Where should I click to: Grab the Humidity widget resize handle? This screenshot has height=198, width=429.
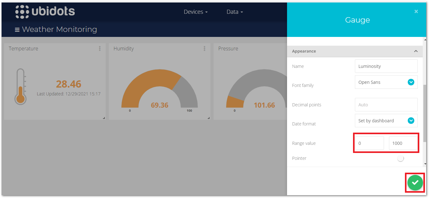209,118
